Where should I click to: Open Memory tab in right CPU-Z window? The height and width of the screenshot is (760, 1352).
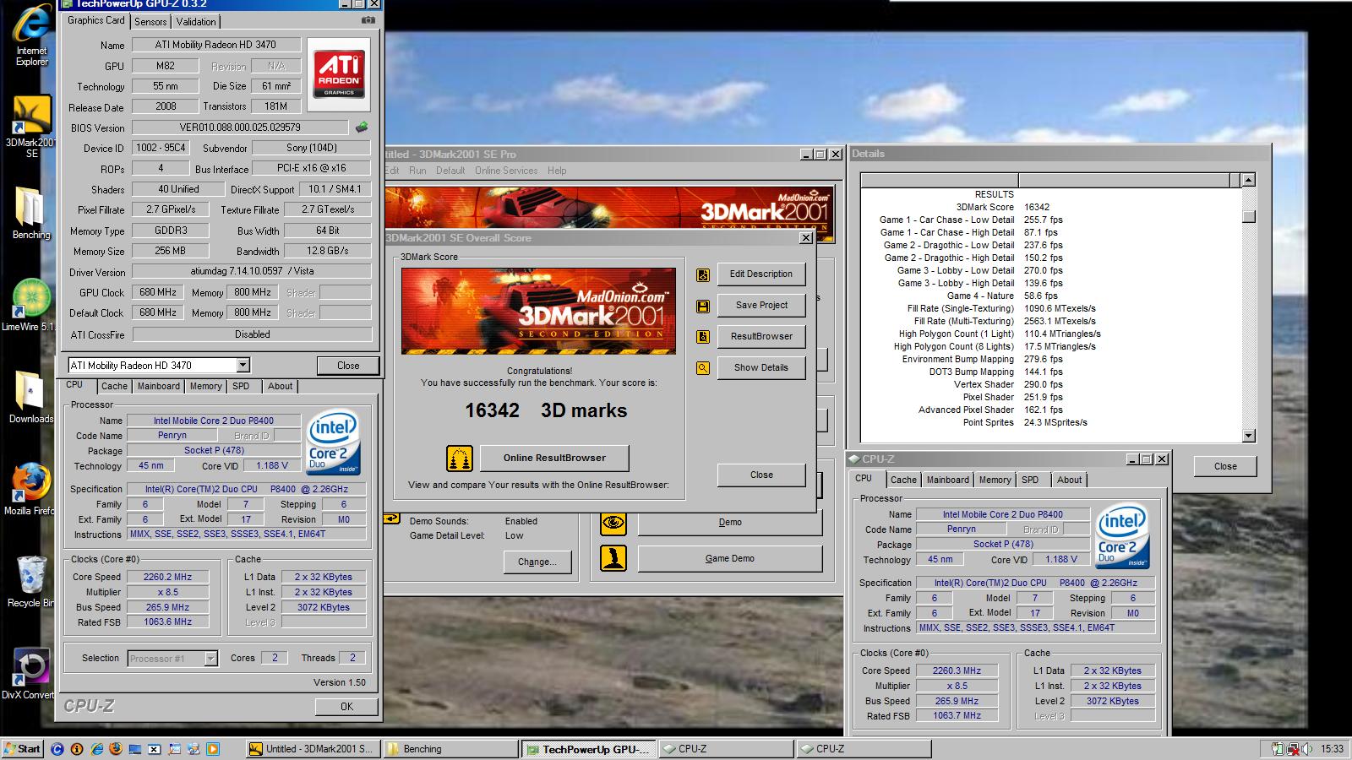tap(995, 480)
